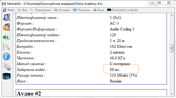Screen dimensions: 176x98
Task: Select the video delay "88 мс."
Action: coord(115,70)
